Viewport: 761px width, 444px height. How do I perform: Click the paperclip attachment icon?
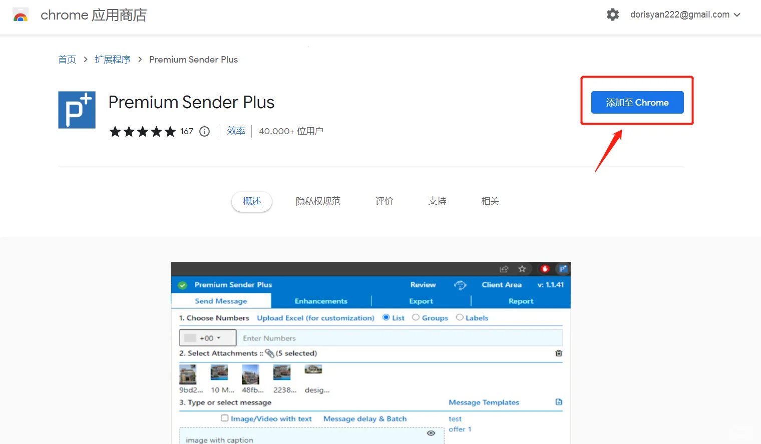click(269, 353)
